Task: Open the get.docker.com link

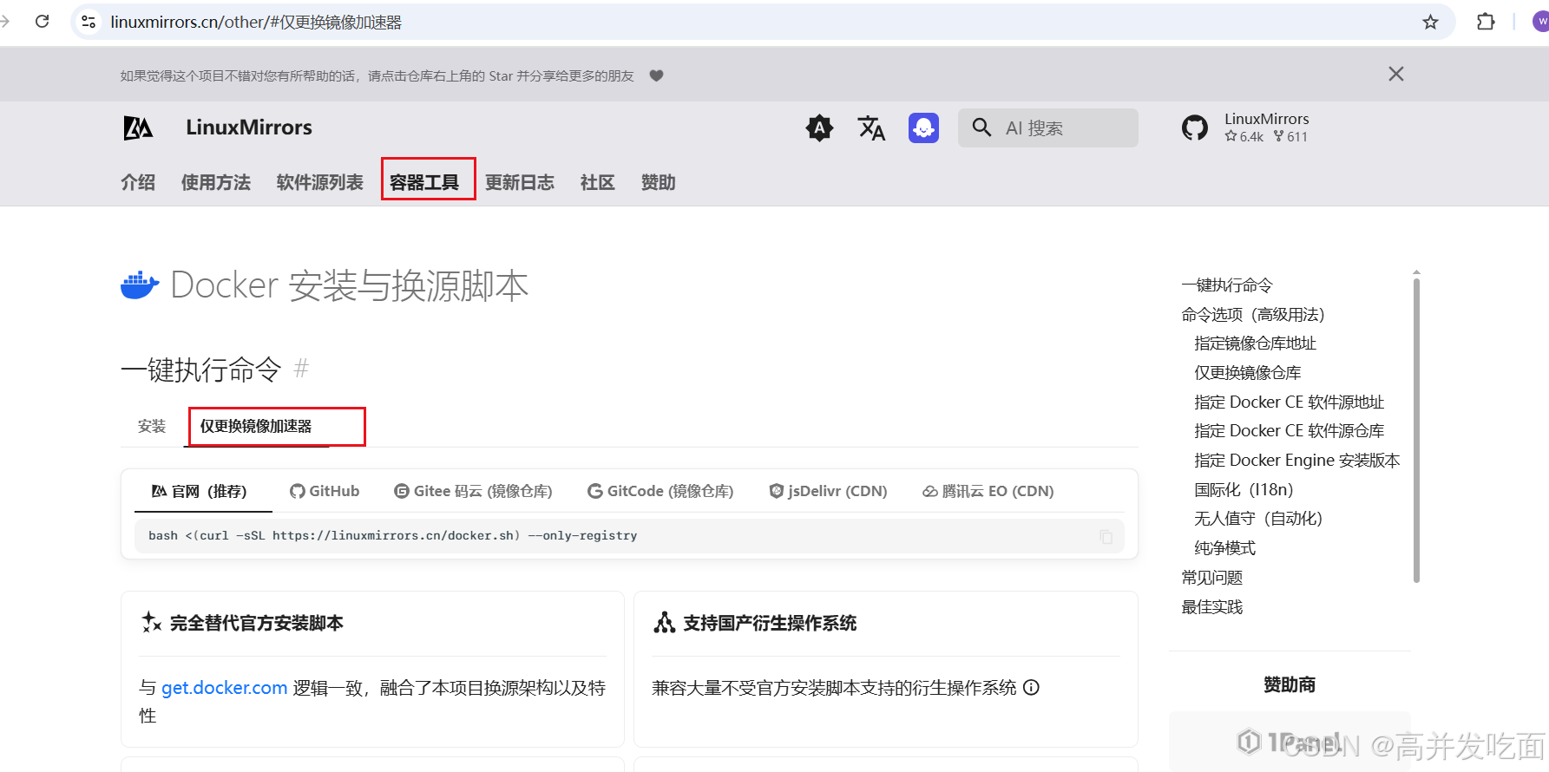Action: point(224,688)
